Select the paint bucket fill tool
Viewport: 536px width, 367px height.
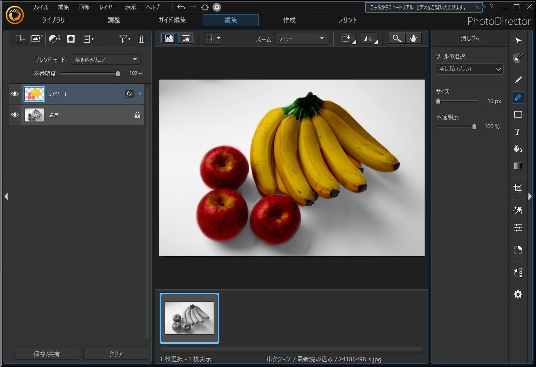pos(518,149)
